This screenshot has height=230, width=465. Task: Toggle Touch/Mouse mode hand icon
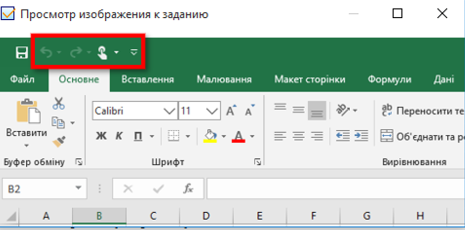pos(102,52)
